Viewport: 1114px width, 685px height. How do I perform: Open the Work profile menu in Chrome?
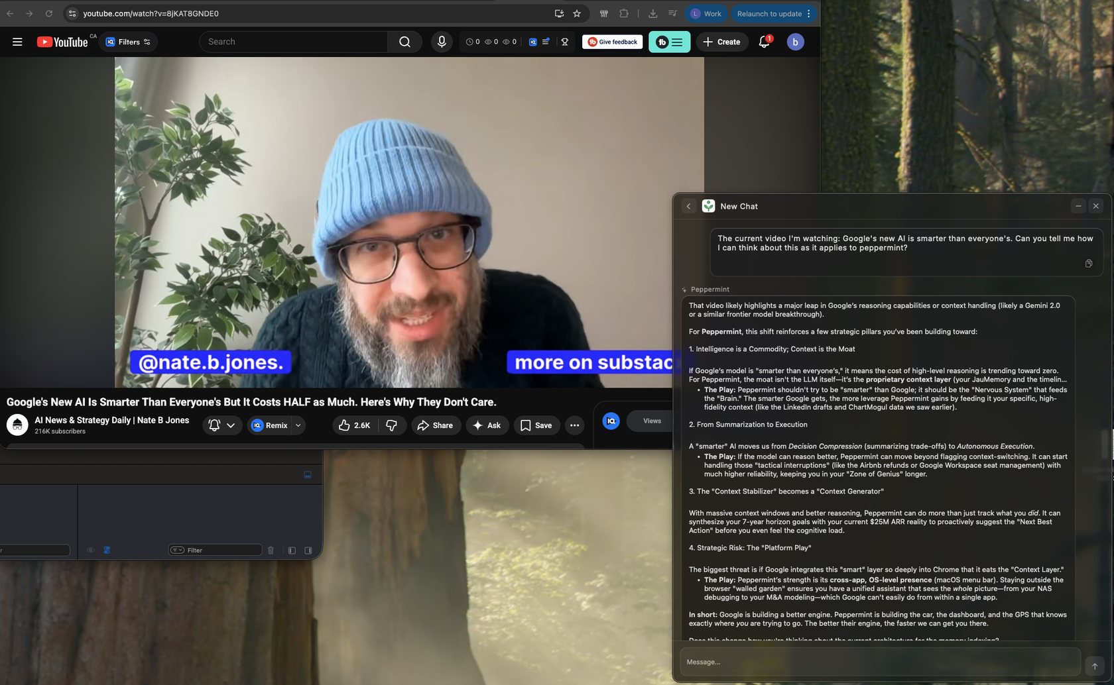tap(706, 13)
